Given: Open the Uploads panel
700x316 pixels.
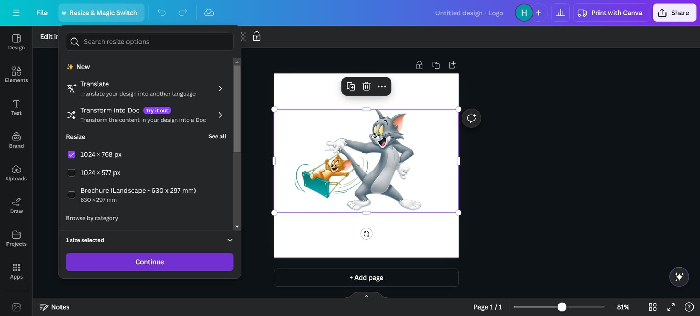Looking at the screenshot, I should (x=16, y=173).
